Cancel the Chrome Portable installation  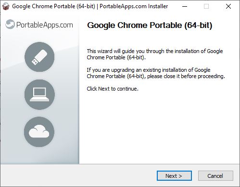tap(215, 176)
